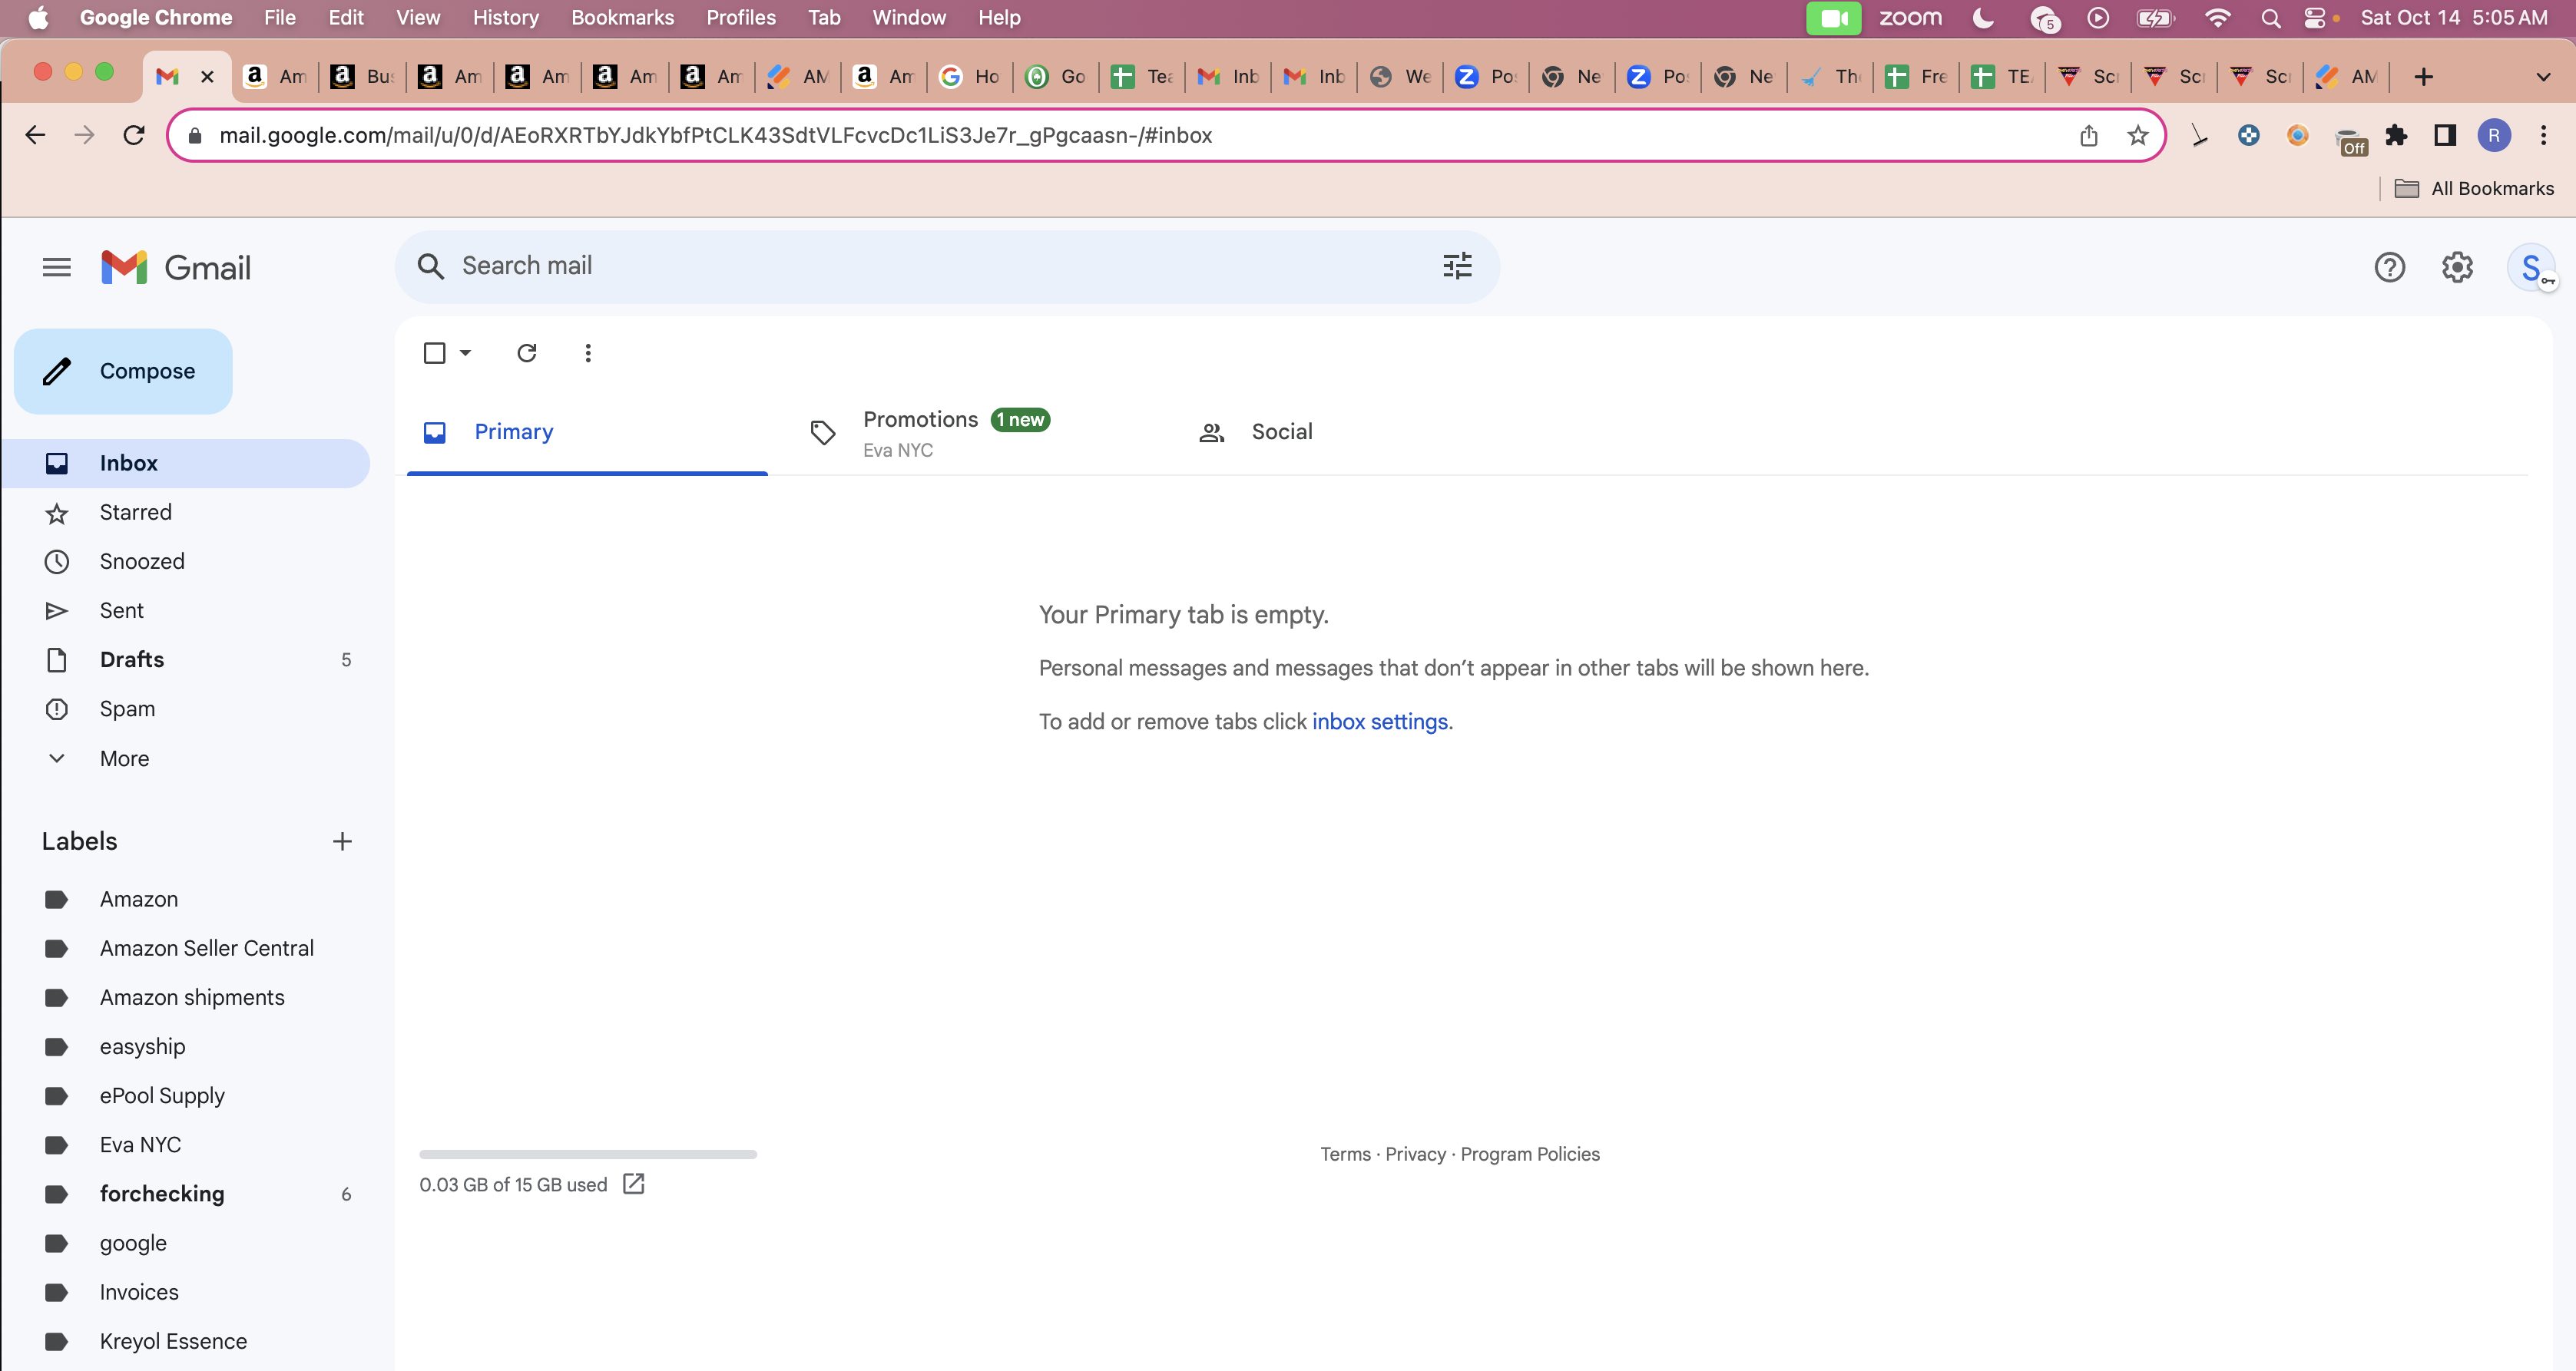Image resolution: width=2576 pixels, height=1371 pixels.
Task: Reload the page in Chrome
Action: tap(134, 135)
